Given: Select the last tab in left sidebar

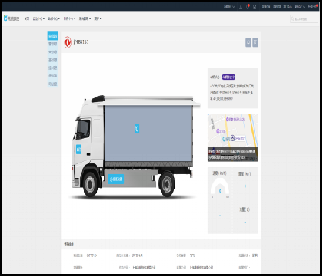Looking at the screenshot, I should click(x=53, y=84).
